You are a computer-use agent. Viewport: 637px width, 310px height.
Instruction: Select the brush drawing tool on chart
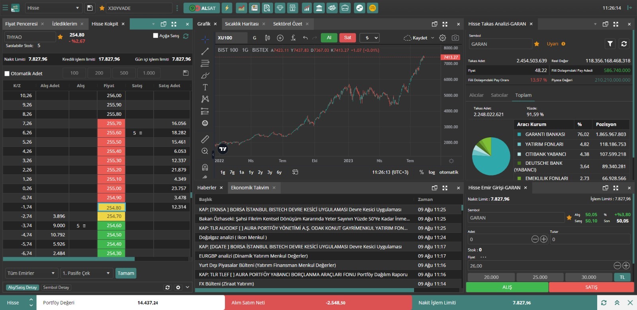click(205, 75)
